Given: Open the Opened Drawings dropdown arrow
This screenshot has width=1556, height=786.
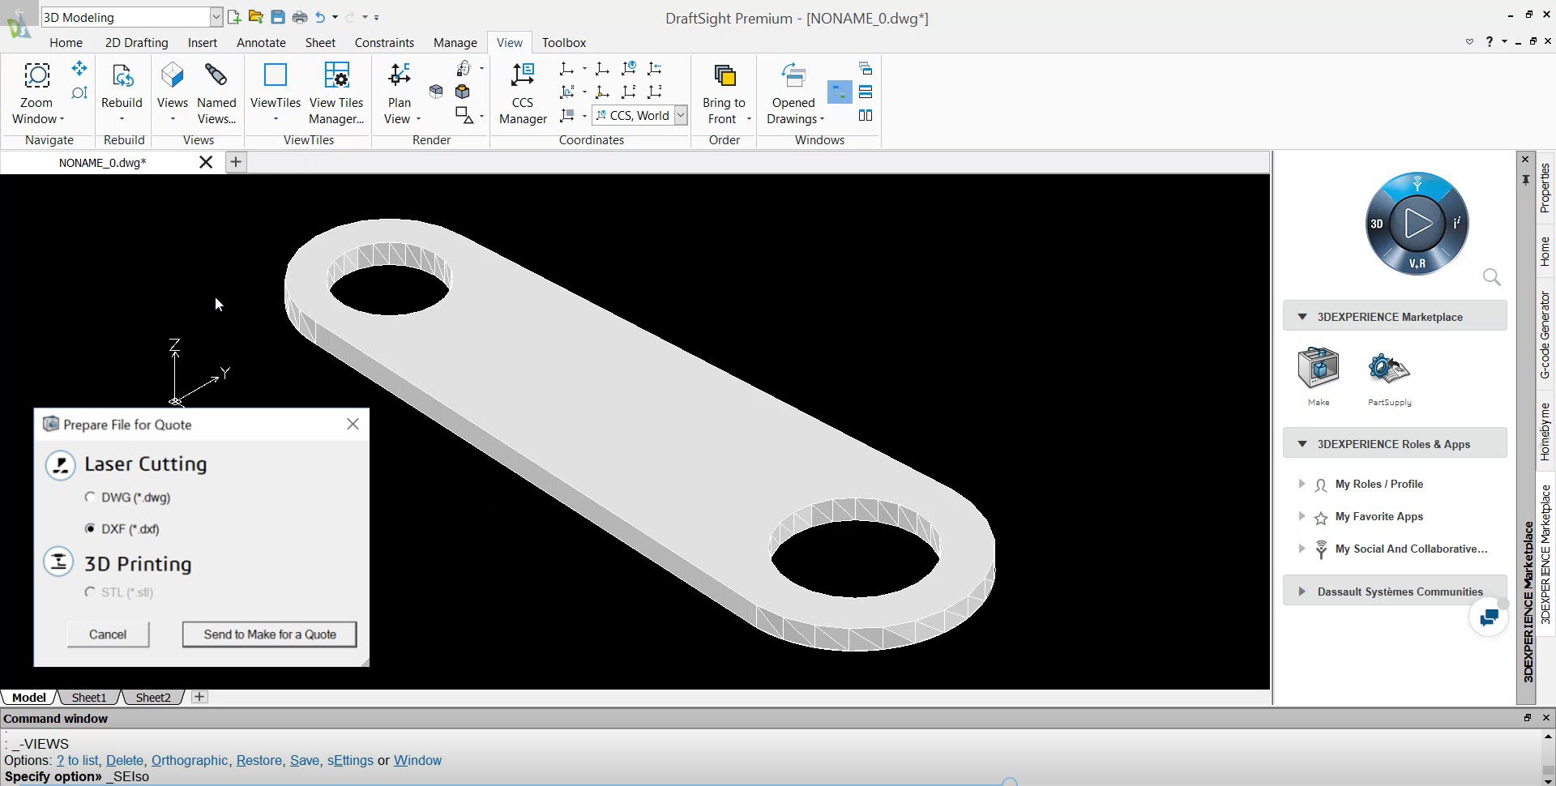Looking at the screenshot, I should (822, 119).
